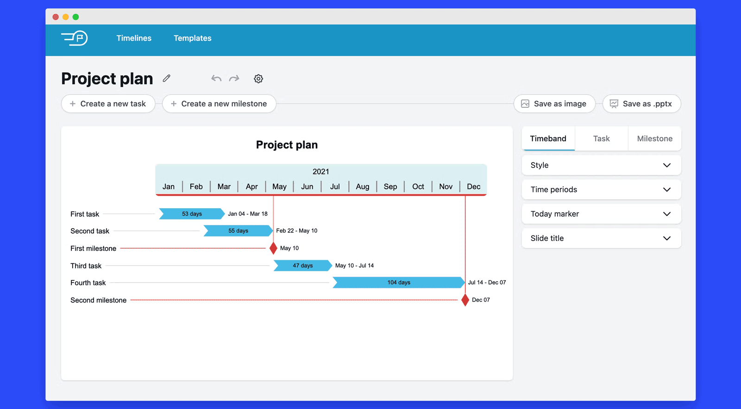This screenshot has height=409, width=741.
Task: Click the undo arrow icon
Action: [216, 79]
